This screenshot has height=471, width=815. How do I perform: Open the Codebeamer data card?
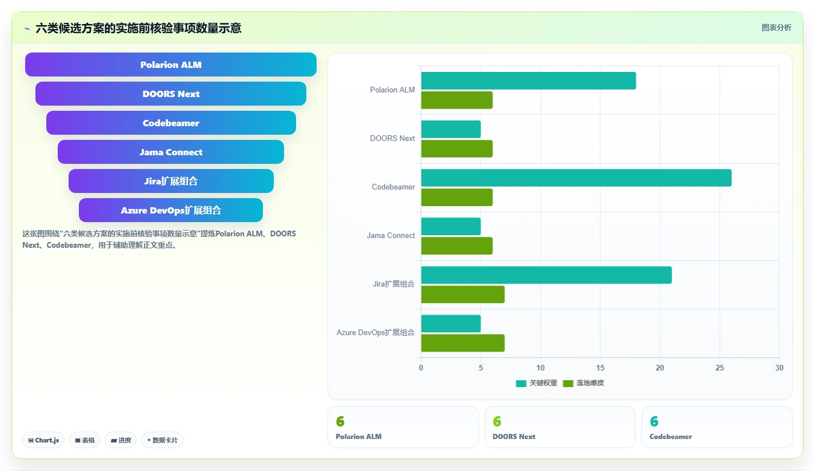717,427
